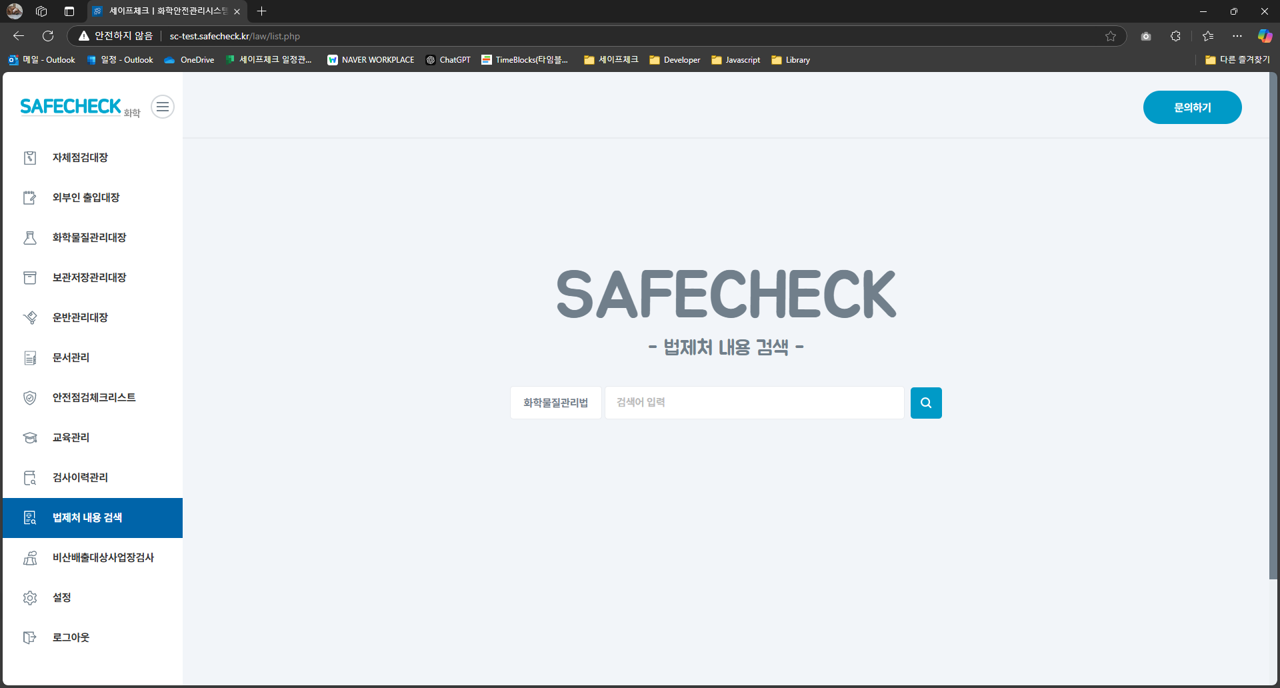Open 외부인 출입대장 menu item
The image size is (1280, 688).
point(93,198)
